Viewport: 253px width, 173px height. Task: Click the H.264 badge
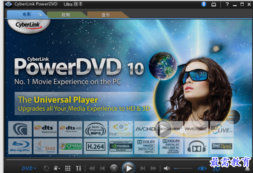(x=96, y=146)
